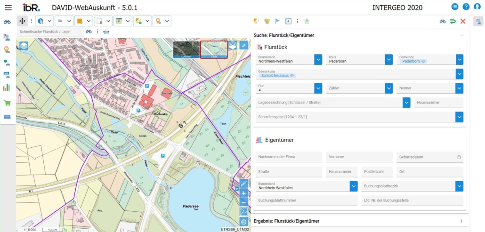Collapse the Suche: Flurstück/Eigentümer panel
The image size is (485, 232).
pyautogui.click(x=461, y=35)
